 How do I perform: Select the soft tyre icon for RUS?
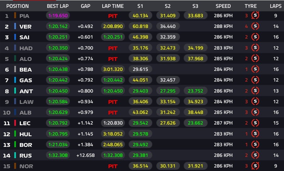[x=255, y=155]
